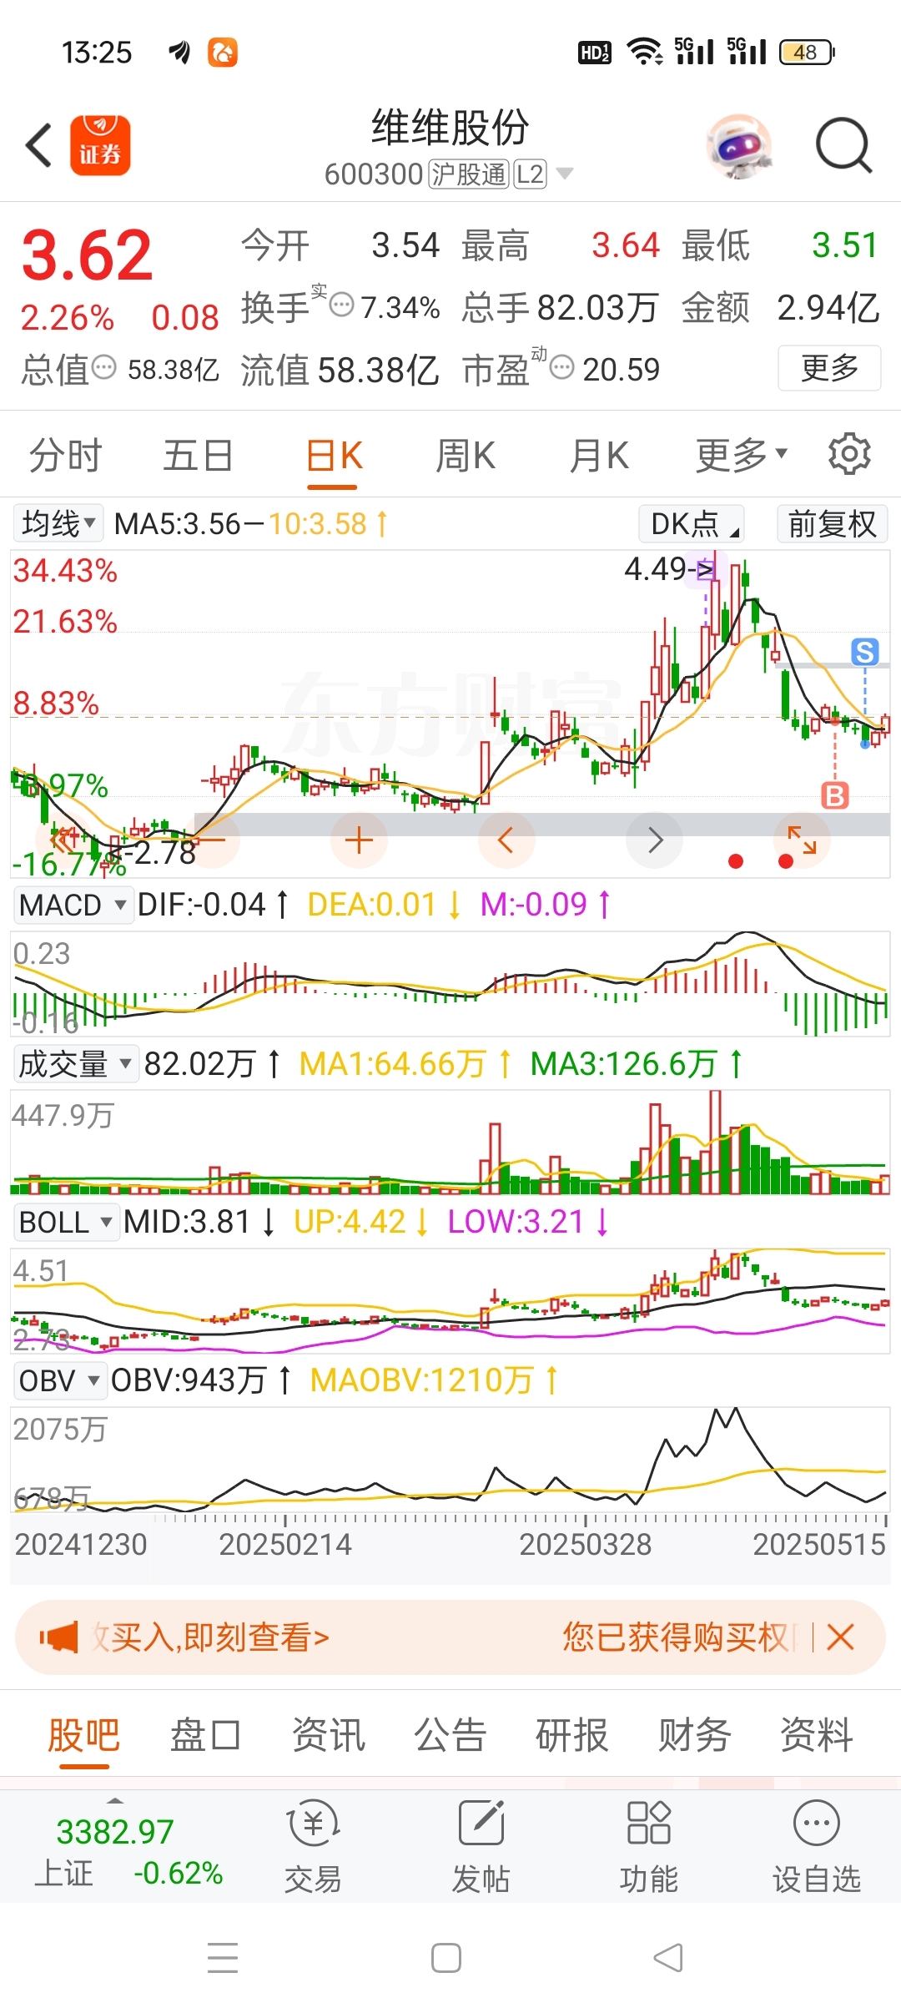
Task: Tap current price 3.62
Action: pos(87,255)
